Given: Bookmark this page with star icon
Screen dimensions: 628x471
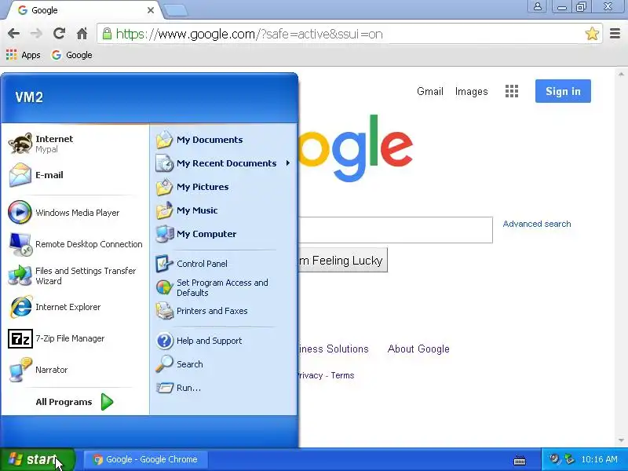Looking at the screenshot, I should click(592, 34).
